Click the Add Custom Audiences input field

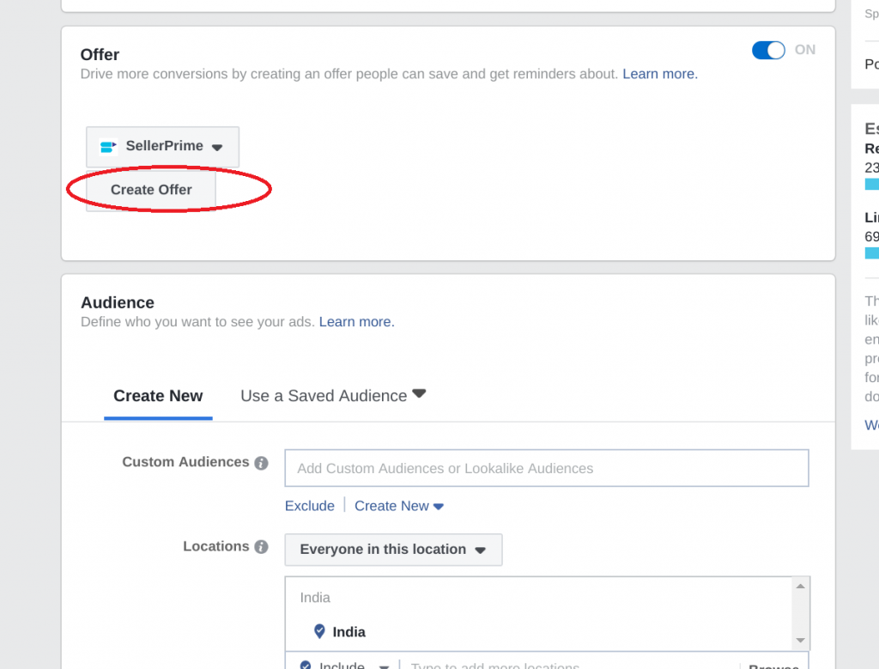click(x=546, y=468)
